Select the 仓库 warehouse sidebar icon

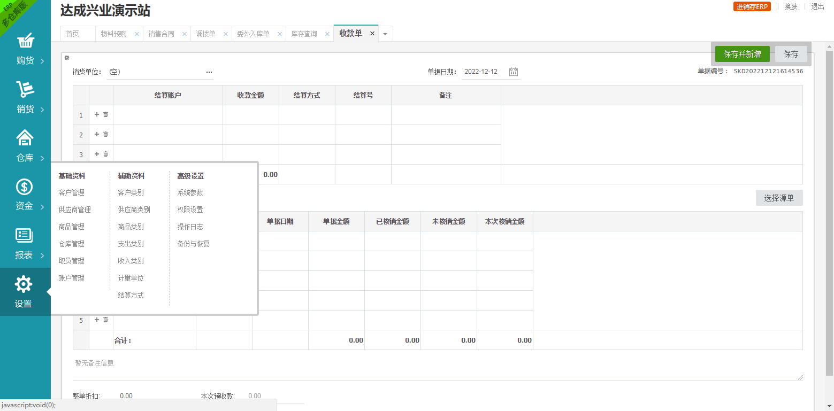pyautogui.click(x=25, y=138)
